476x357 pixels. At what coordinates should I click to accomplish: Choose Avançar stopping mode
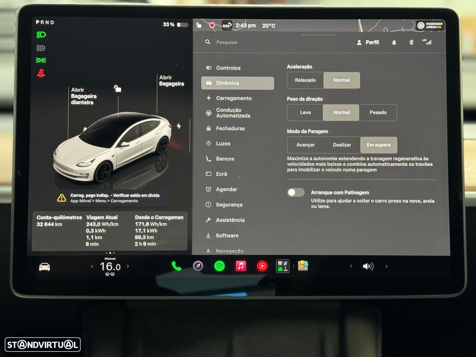[x=306, y=145]
